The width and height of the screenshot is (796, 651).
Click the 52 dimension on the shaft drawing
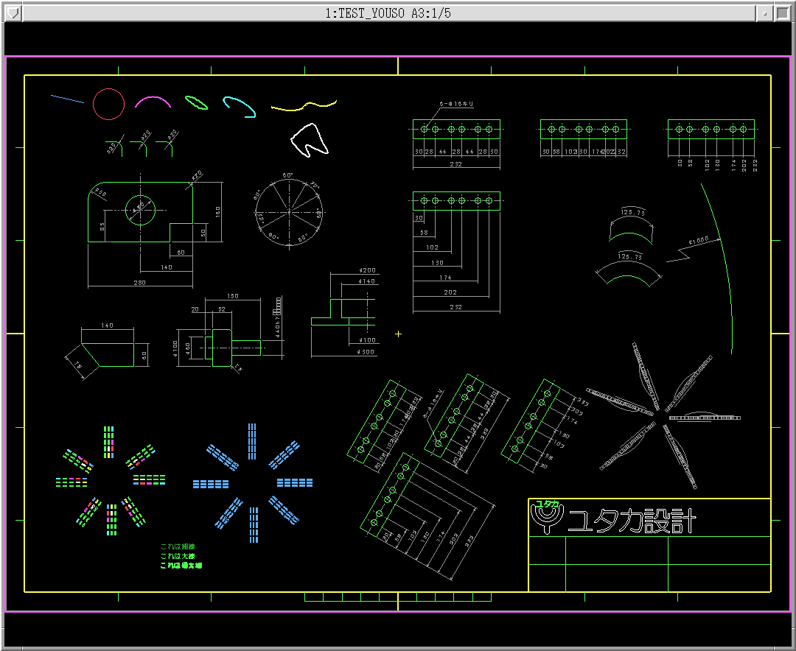222,309
